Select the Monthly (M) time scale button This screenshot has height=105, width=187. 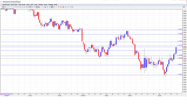point(34,7)
